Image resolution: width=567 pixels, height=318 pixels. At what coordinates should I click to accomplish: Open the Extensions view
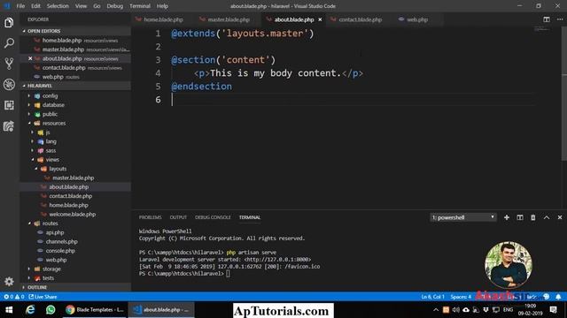(x=9, y=105)
